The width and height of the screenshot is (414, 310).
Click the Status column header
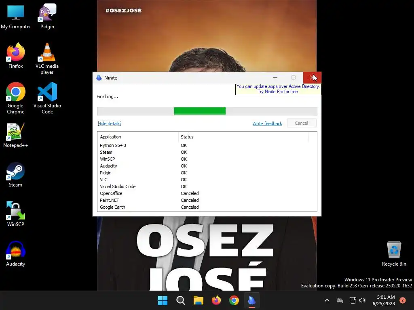click(x=243, y=137)
